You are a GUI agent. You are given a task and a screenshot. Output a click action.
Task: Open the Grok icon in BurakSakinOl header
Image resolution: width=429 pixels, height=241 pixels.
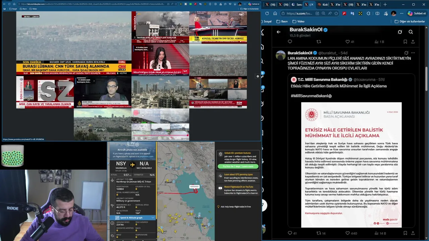click(400, 32)
